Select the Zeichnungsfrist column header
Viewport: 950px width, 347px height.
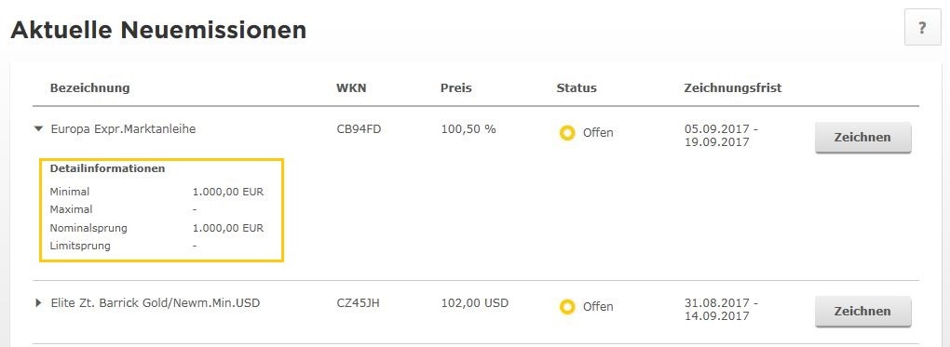(733, 87)
